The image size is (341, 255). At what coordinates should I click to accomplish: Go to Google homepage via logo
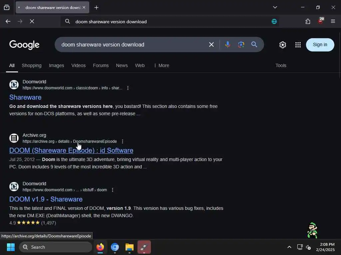coord(24,45)
